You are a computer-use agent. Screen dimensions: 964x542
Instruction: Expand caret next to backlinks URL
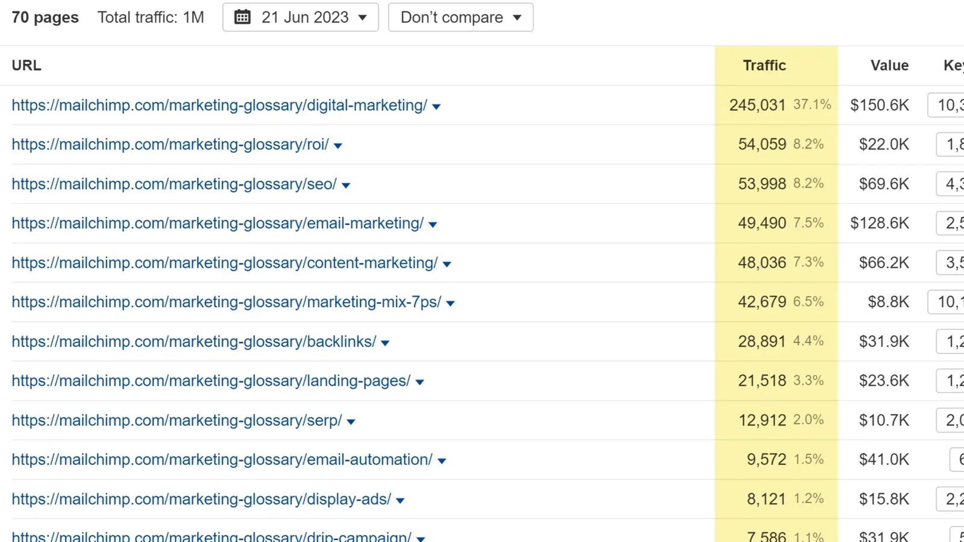385,343
